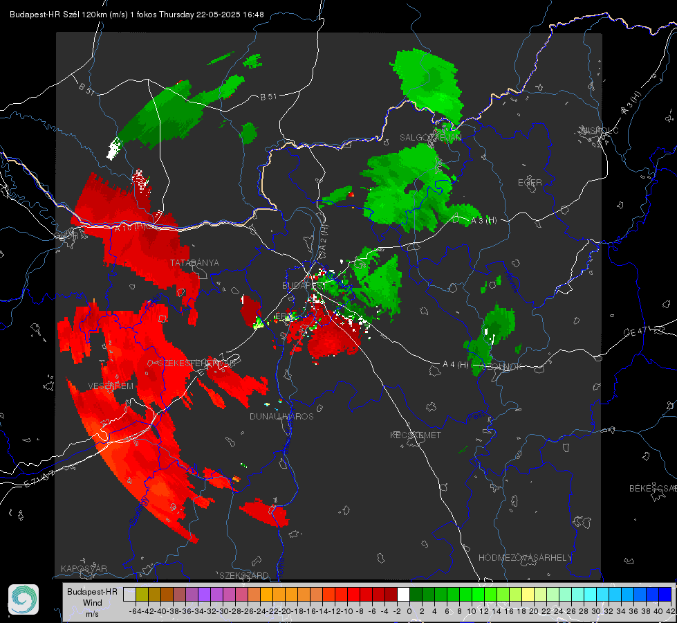Select the SZEKSZÁRD city label
The image size is (677, 623).
244,575
